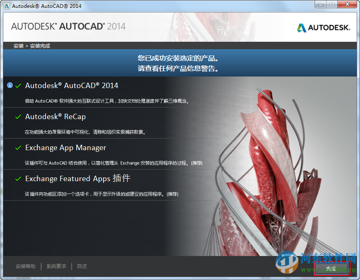360x280 pixels.
Task: Click the 完成 button to finish installation
Action: 331,268
